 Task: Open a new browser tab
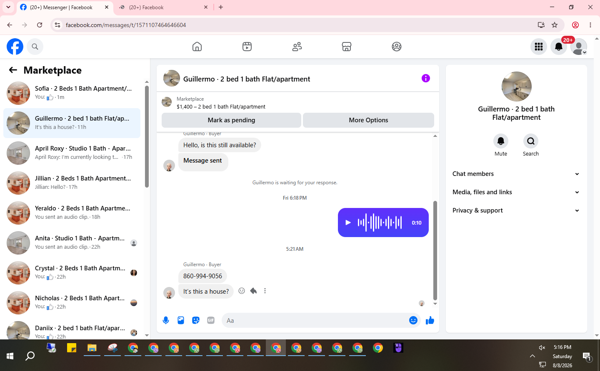tap(221, 7)
